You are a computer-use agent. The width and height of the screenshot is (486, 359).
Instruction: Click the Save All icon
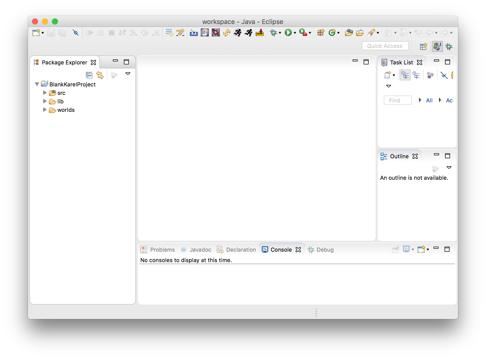(x=62, y=33)
